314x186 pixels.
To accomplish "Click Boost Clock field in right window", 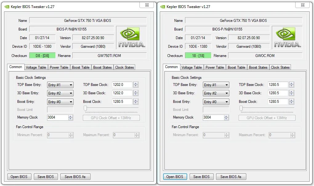I will click(x=278, y=102).
